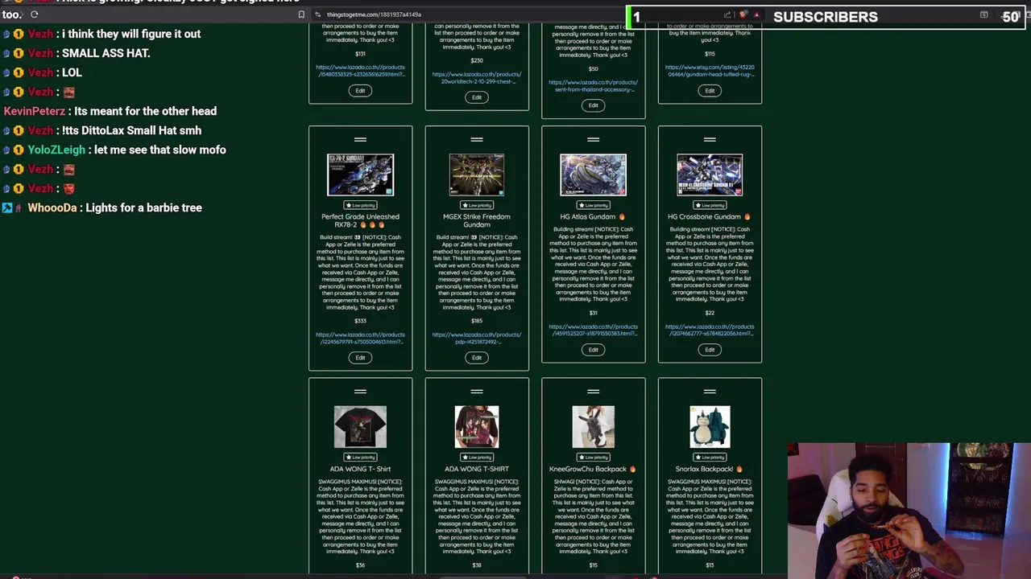Screen dimensions: 1031x579
Task: Reload the page with the browser refresh icon
Action: click(34, 14)
